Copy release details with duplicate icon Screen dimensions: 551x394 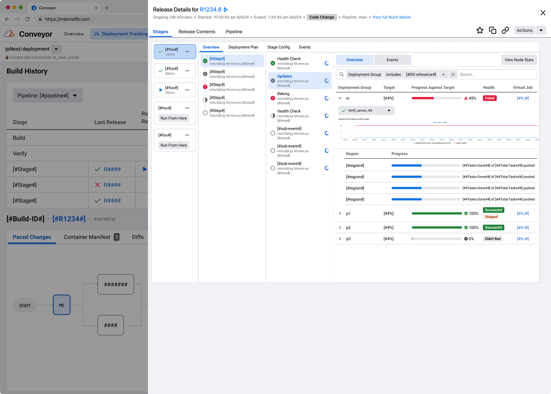492,30
